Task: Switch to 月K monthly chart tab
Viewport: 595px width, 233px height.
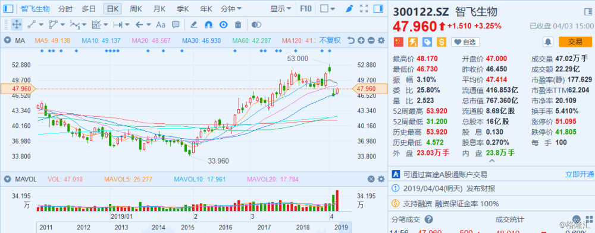Action: click(159, 8)
